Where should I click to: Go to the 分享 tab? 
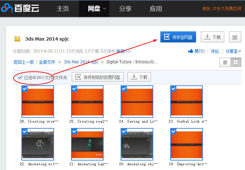pos(125,8)
